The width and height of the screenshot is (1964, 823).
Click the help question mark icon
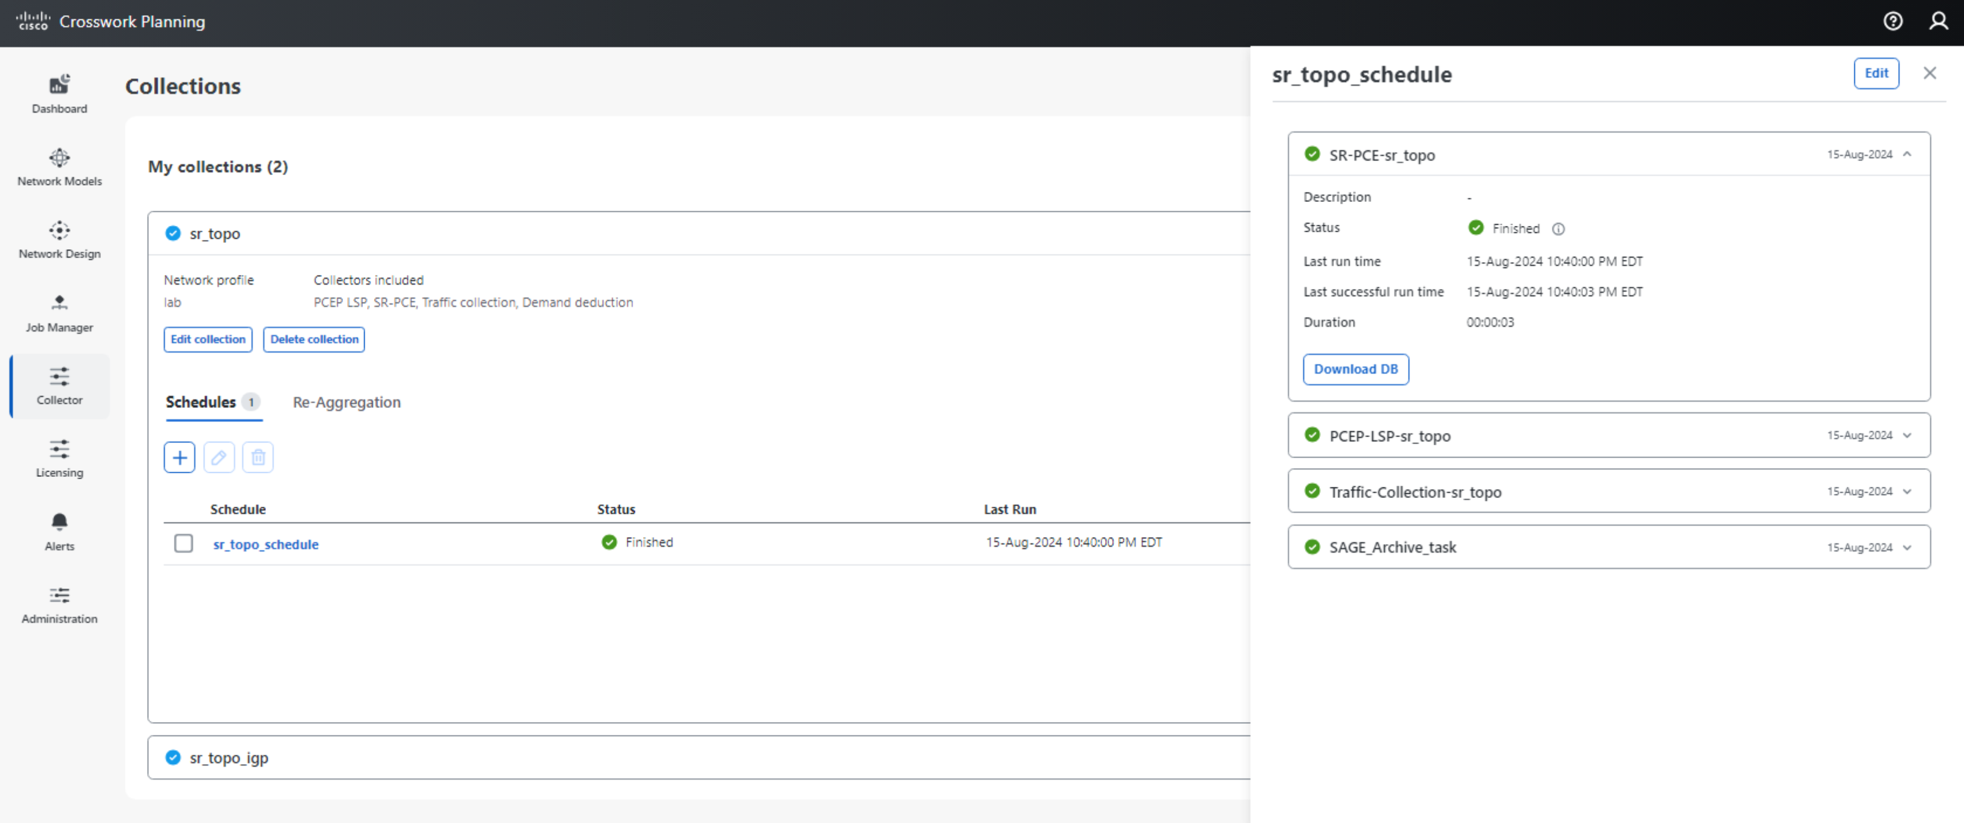pos(1892,22)
